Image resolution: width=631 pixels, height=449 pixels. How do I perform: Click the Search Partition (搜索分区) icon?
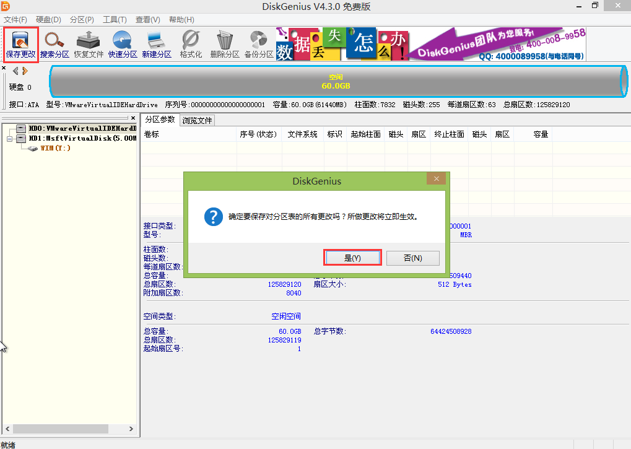[x=54, y=43]
